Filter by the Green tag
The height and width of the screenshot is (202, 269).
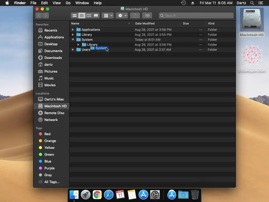pos(51,155)
